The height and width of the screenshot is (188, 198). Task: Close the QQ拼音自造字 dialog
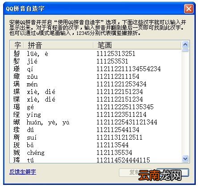coord(189,9)
